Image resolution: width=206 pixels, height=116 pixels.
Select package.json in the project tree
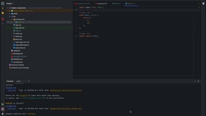tap(18, 53)
